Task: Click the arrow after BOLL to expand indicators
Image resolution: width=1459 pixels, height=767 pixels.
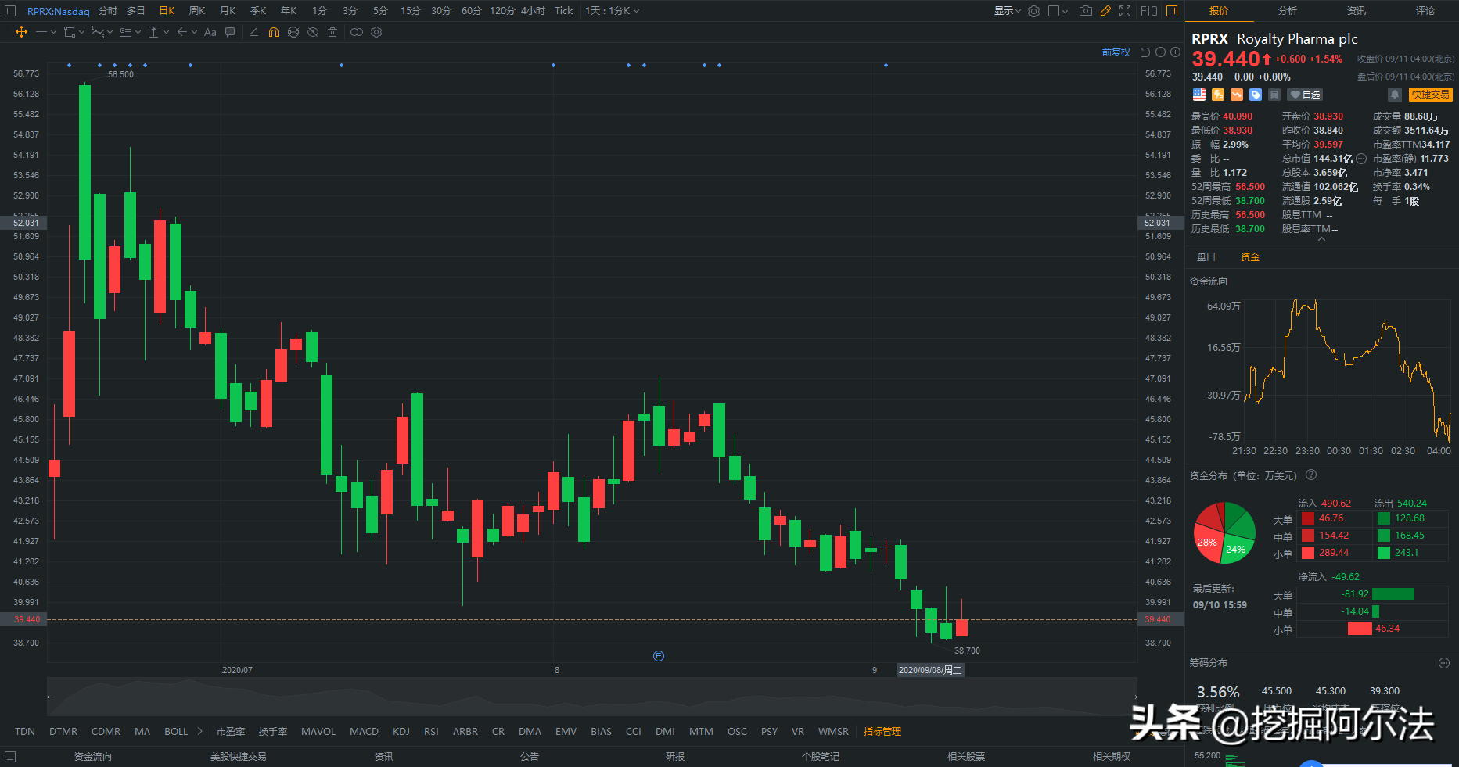Action: (x=199, y=732)
